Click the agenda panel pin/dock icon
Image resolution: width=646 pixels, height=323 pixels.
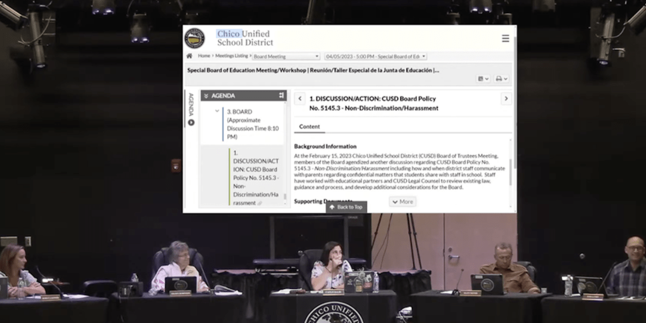point(282,96)
